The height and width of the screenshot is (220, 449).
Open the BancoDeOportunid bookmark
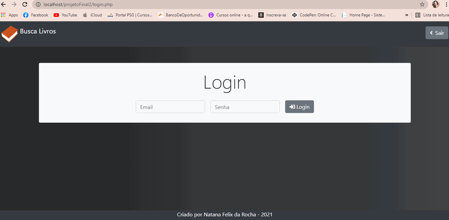(x=180, y=15)
